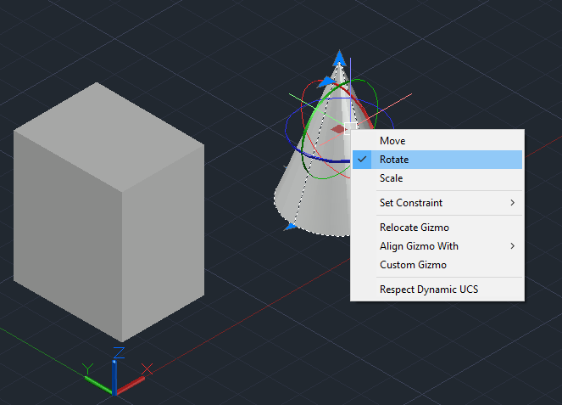Choose Move from the gizmo context menu
562x405 pixels.
[x=437, y=141]
